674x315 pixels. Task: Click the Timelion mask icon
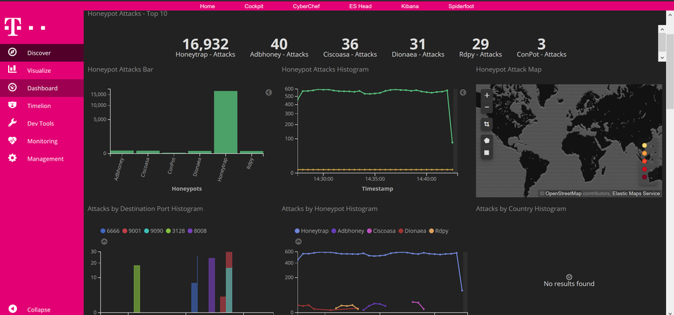12,105
